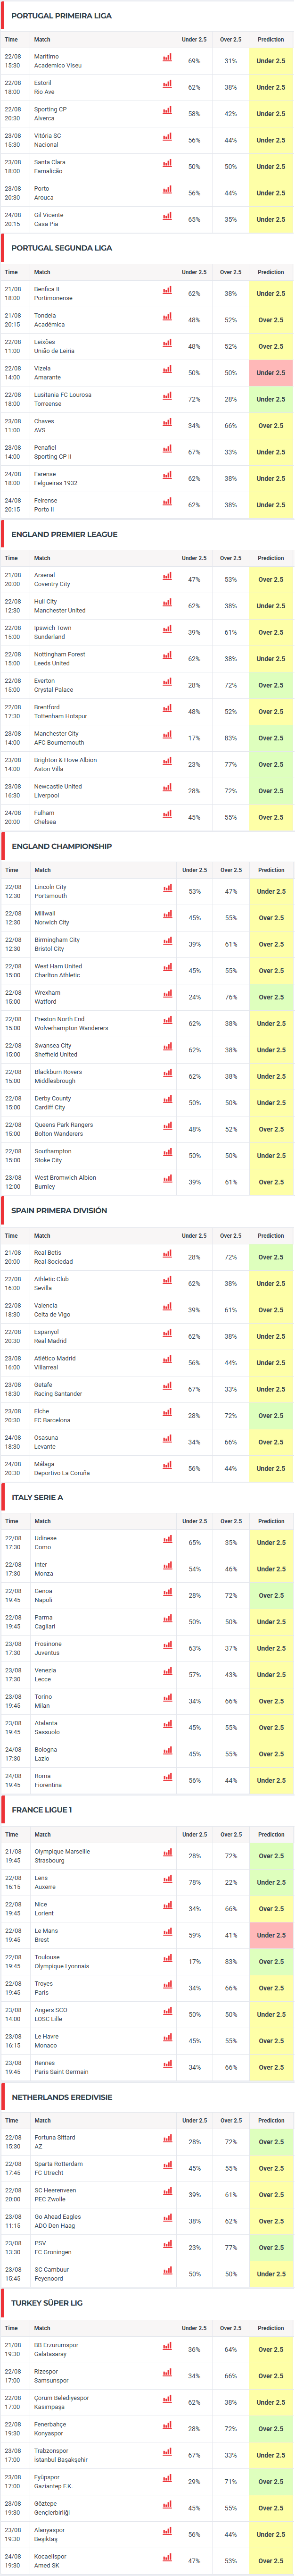Click Vizela vs Amarante red Under 2.5 prediction
Viewport: 295px width, 2576px height.
[271, 373]
